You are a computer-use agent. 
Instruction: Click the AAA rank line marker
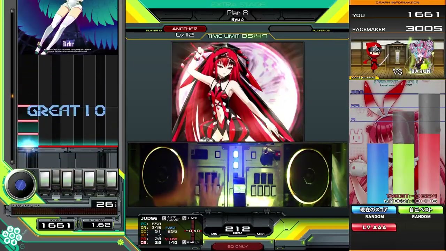tap(357, 92)
